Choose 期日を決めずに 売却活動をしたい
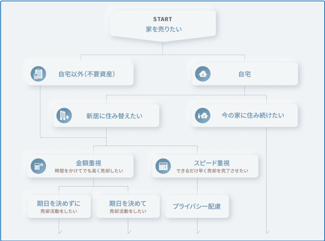This screenshot has width=325, height=241. click(59, 206)
